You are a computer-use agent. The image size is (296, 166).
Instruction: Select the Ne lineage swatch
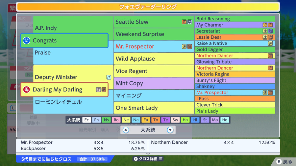[126, 120]
